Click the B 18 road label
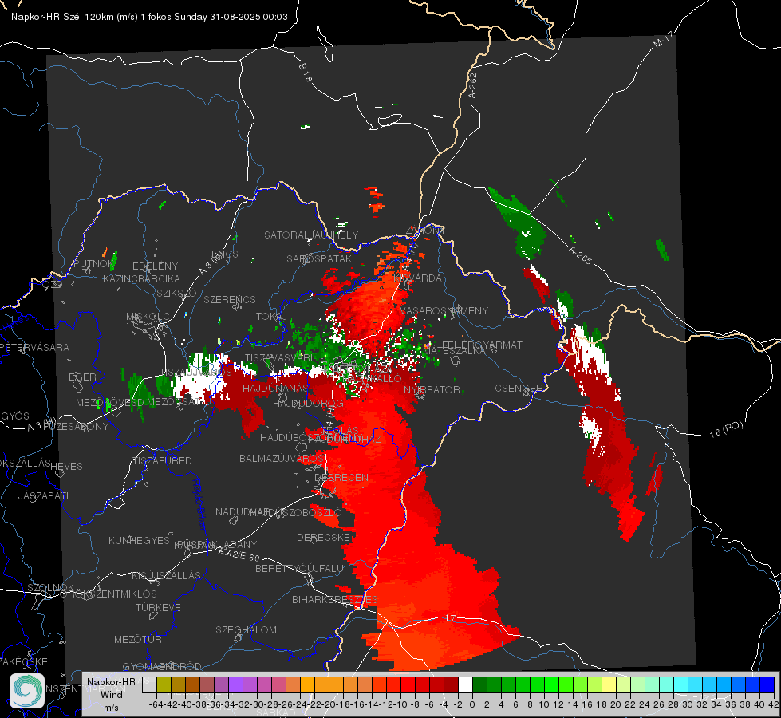Viewport: 781px width, 718px height. pos(305,73)
